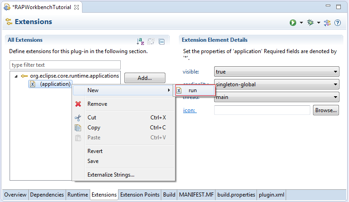Choose run from the New submenu
This screenshot has height=202, width=349.
pyautogui.click(x=195, y=90)
